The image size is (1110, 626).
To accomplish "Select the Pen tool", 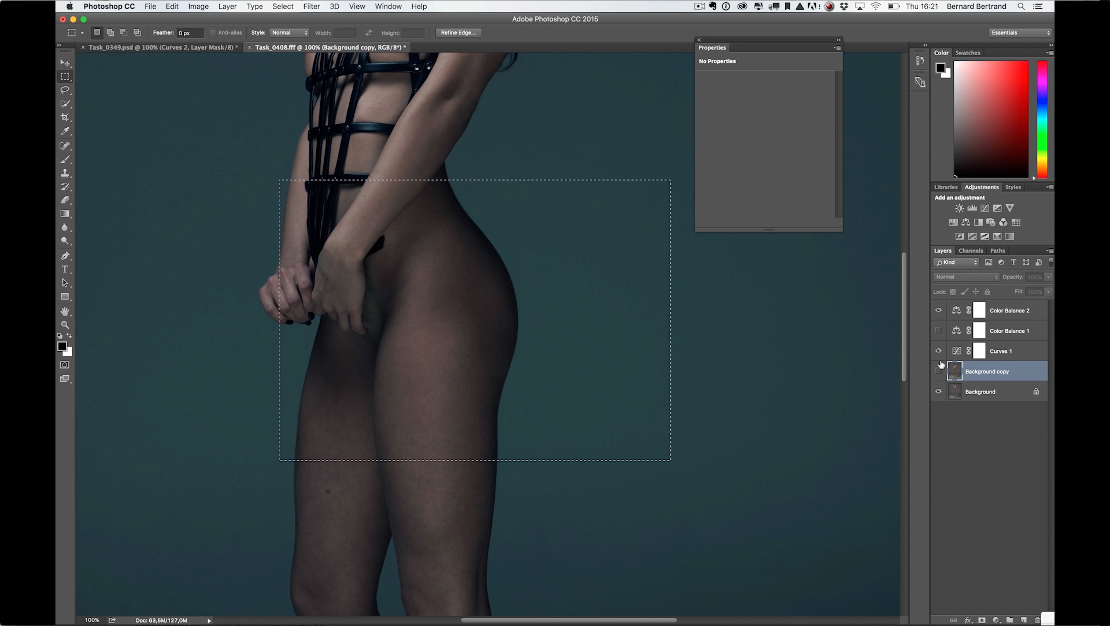I will [65, 256].
